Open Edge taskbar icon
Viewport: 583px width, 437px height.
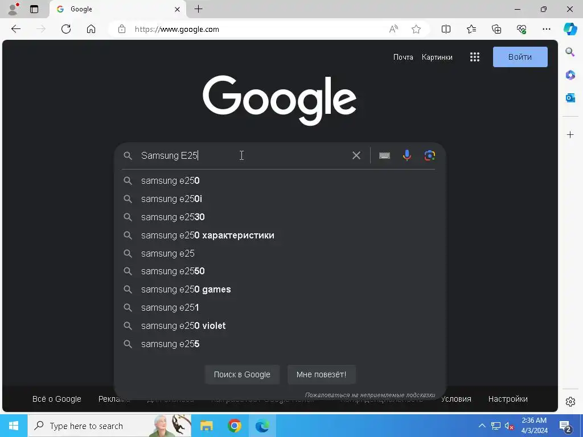pos(262,426)
